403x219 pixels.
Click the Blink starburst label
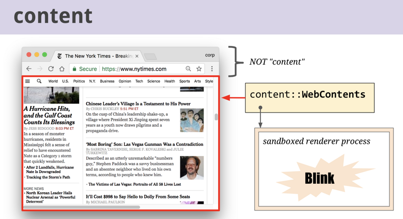coord(319,178)
